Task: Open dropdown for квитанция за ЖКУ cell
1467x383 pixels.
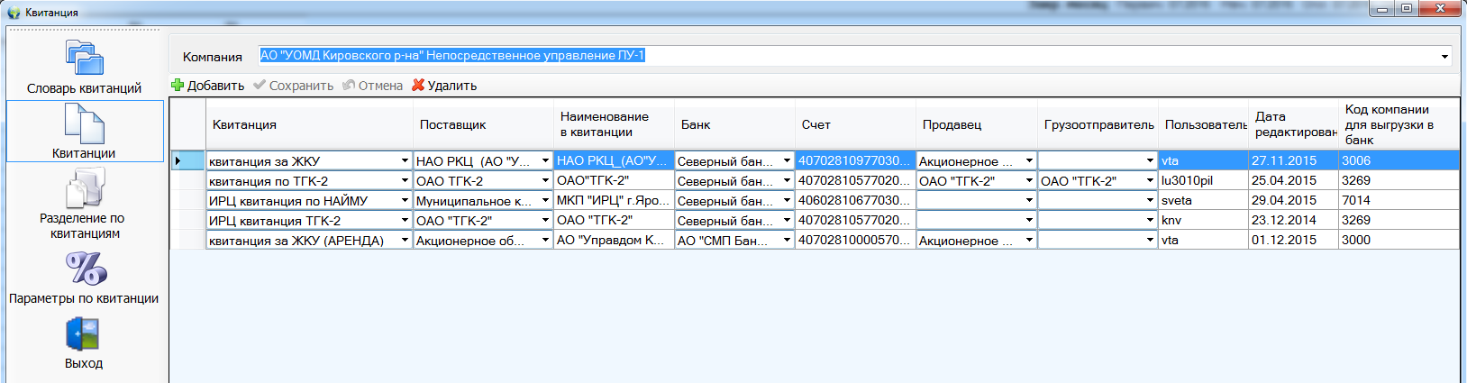Action: pyautogui.click(x=405, y=161)
